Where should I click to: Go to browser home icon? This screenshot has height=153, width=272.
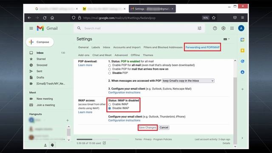(52, 18)
